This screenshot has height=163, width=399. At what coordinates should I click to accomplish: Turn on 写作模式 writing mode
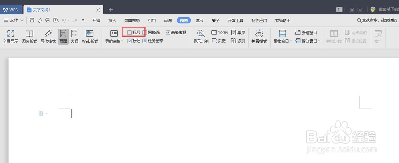(48, 37)
